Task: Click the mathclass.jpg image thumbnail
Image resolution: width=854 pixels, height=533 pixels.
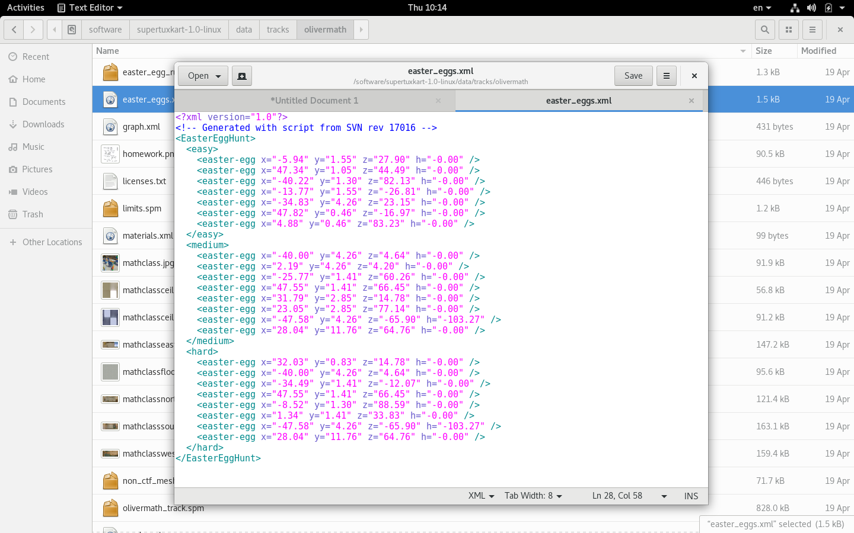Action: point(110,263)
